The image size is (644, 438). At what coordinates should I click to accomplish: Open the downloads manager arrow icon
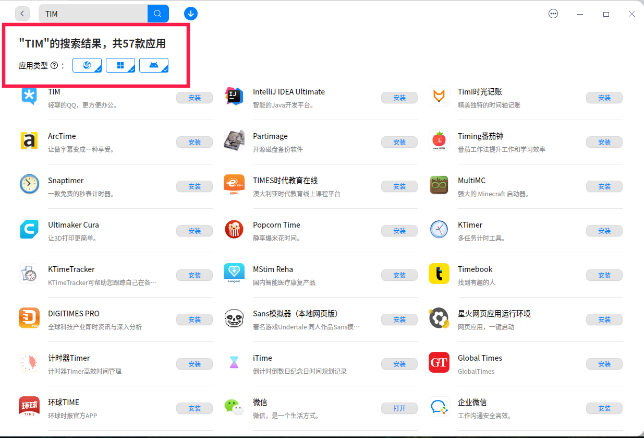[x=191, y=14]
